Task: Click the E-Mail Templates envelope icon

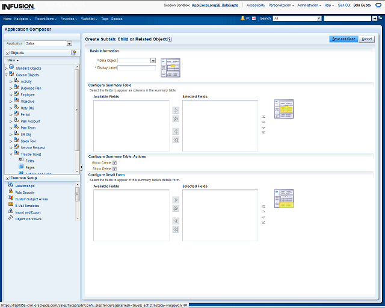Action: (x=11, y=205)
